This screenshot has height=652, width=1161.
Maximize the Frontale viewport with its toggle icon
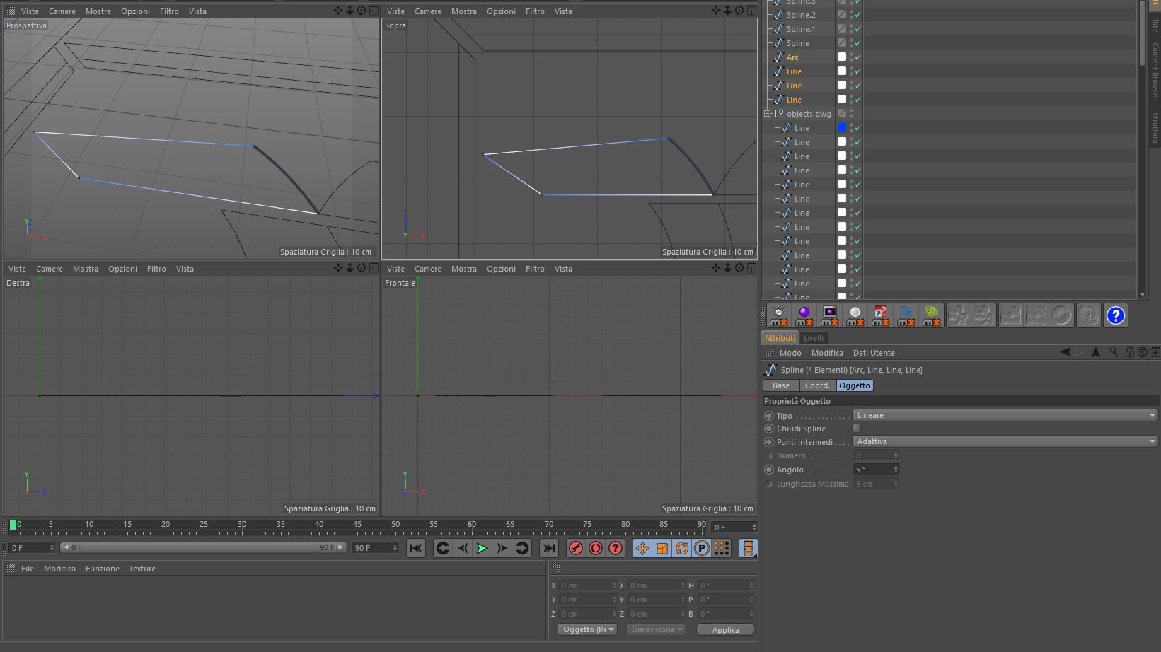pyautogui.click(x=752, y=268)
